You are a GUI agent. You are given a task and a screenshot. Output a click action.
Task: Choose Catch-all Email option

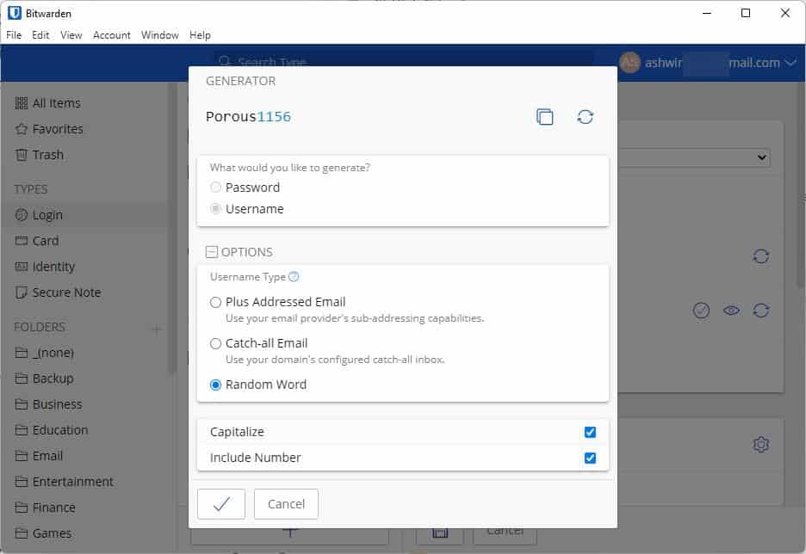coord(215,343)
